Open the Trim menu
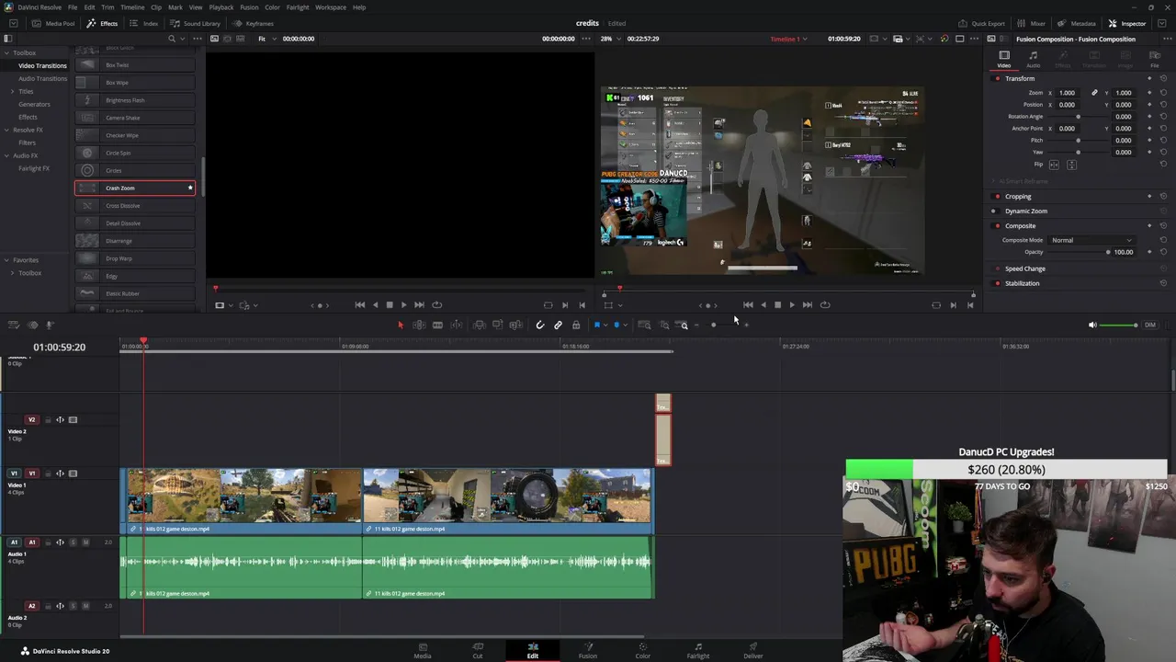 click(x=107, y=7)
